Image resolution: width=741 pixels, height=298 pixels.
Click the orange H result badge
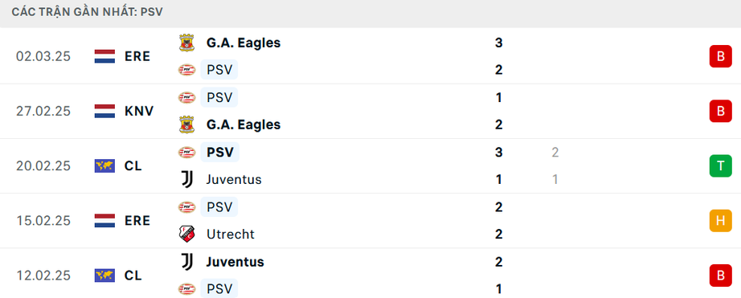(x=720, y=221)
